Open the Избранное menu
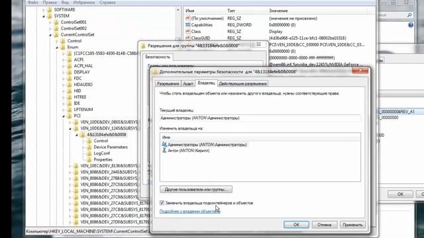 click(84, 3)
